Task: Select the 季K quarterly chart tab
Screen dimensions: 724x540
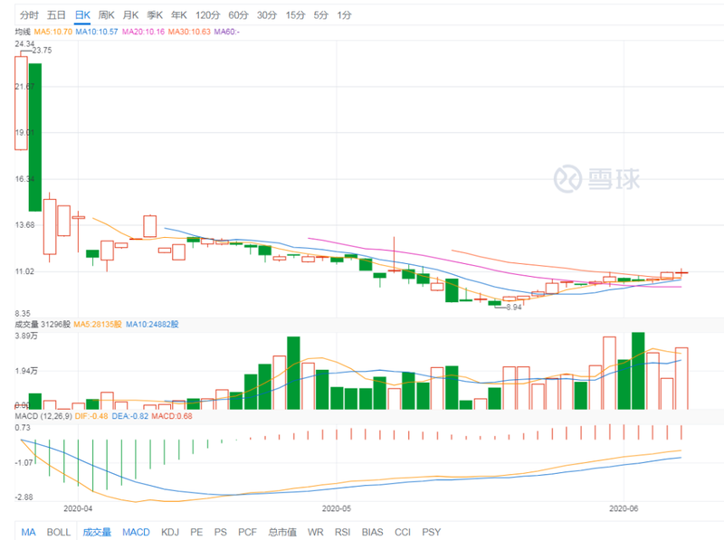Action: click(x=155, y=15)
